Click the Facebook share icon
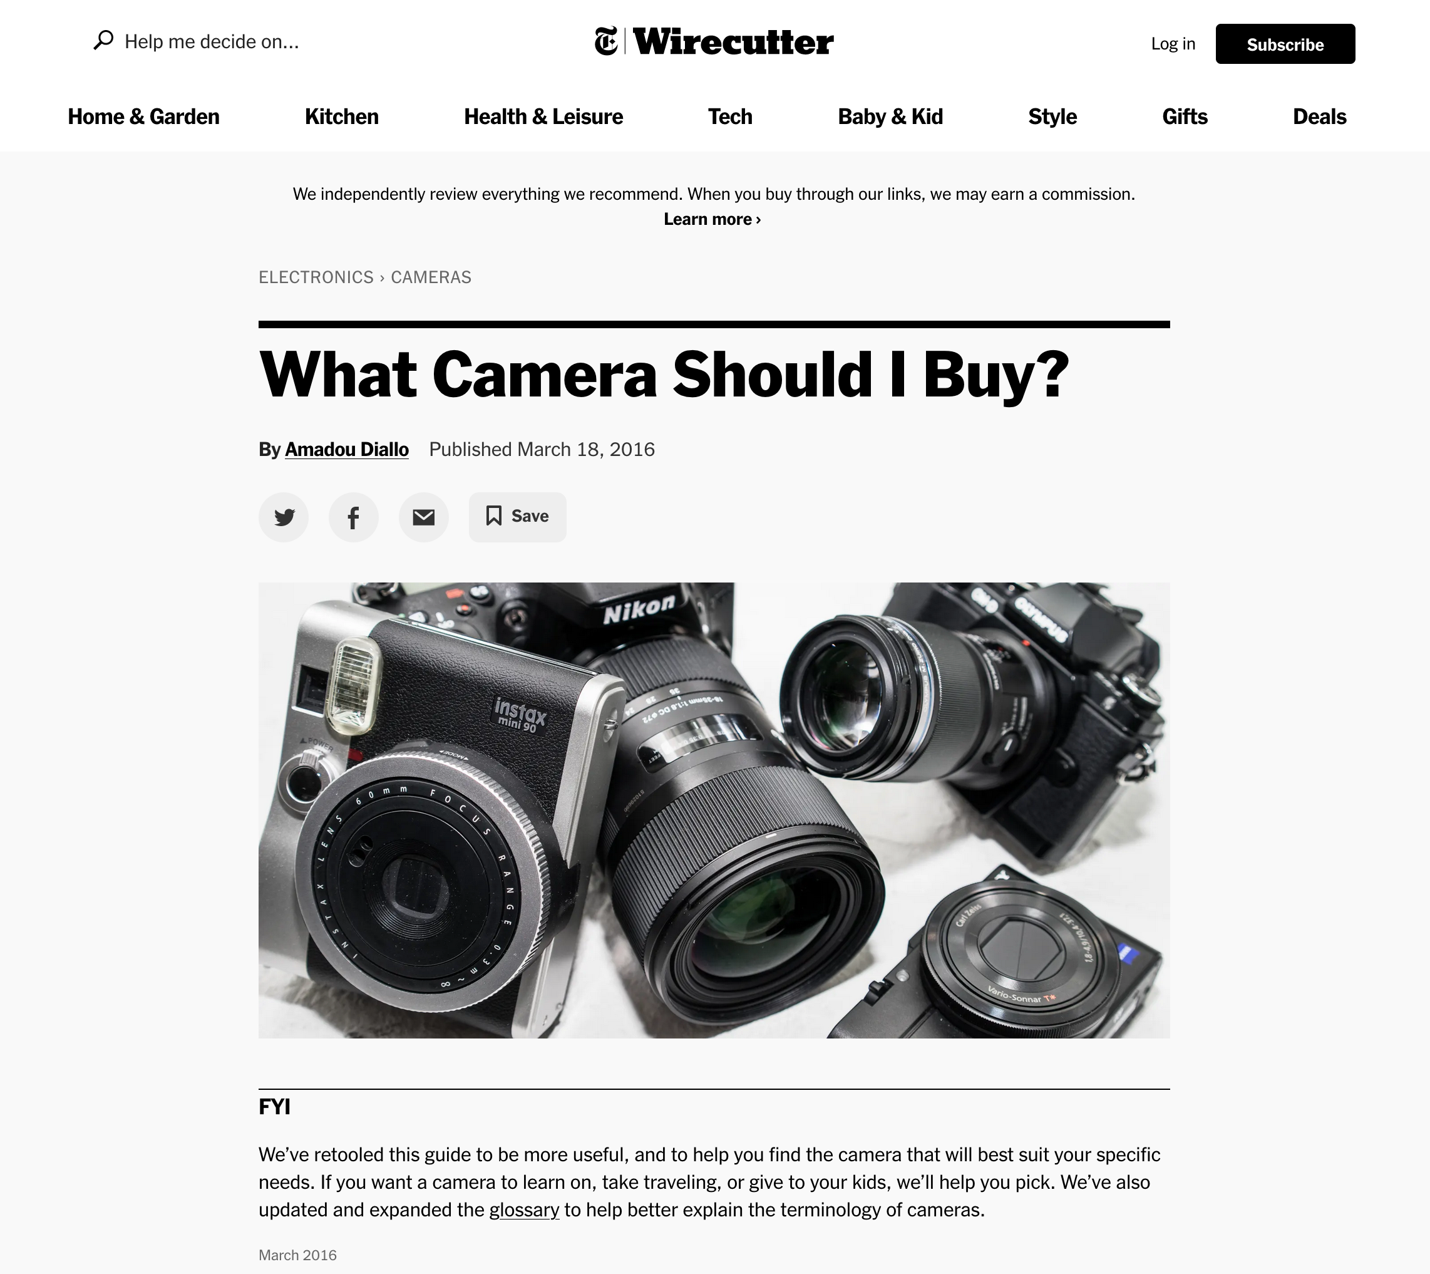This screenshot has width=1430, height=1274. tap(353, 517)
